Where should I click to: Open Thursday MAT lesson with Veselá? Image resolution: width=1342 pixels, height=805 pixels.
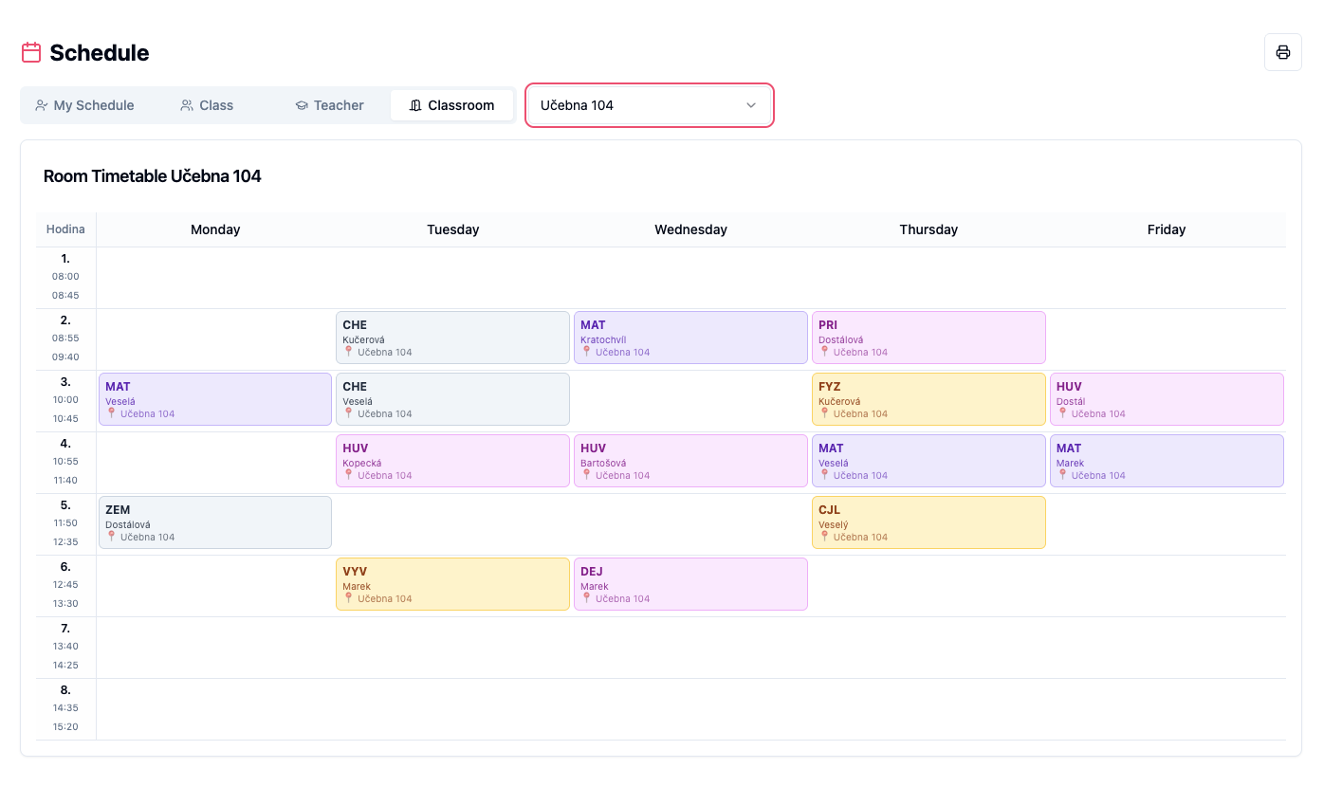click(928, 461)
